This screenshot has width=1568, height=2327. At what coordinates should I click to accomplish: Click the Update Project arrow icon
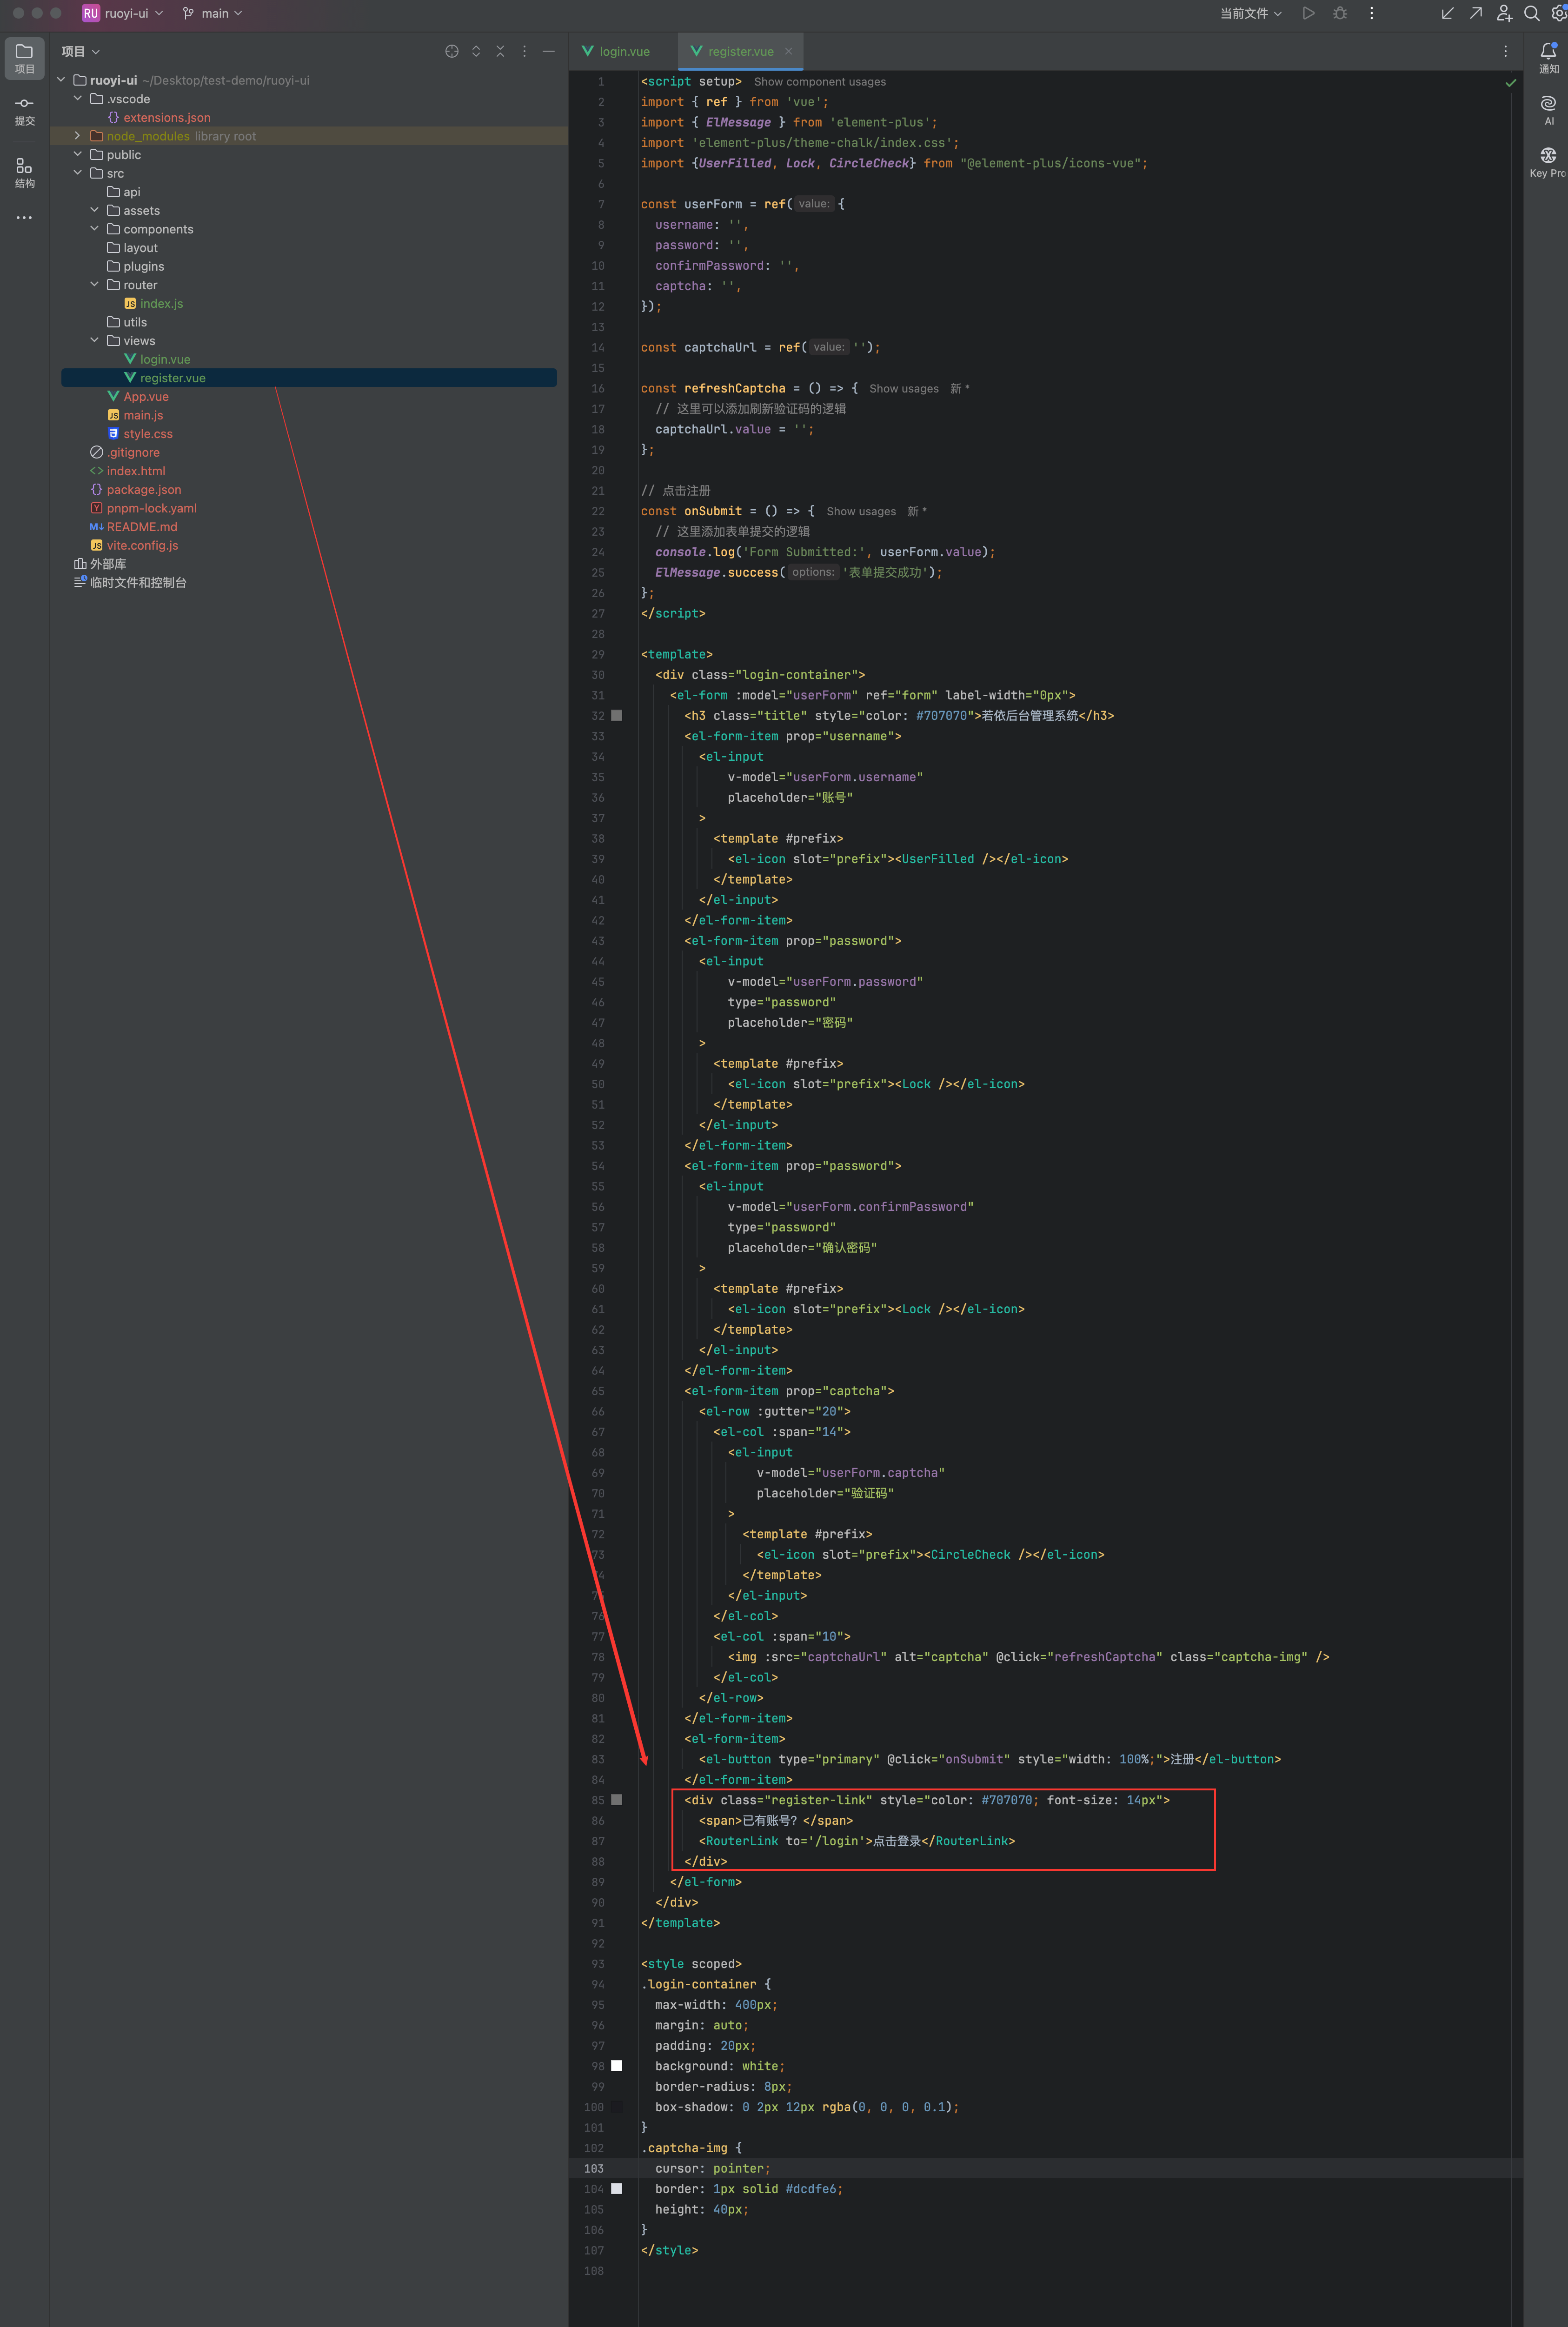[1447, 13]
